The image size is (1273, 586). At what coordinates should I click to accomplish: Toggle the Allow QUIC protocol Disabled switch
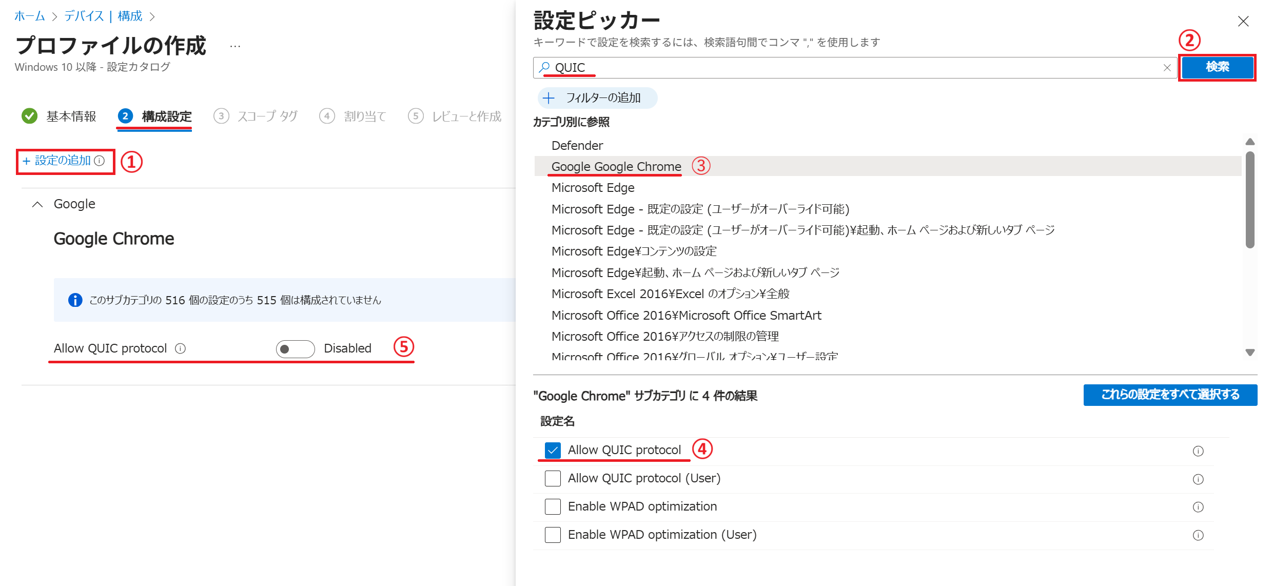tap(295, 349)
